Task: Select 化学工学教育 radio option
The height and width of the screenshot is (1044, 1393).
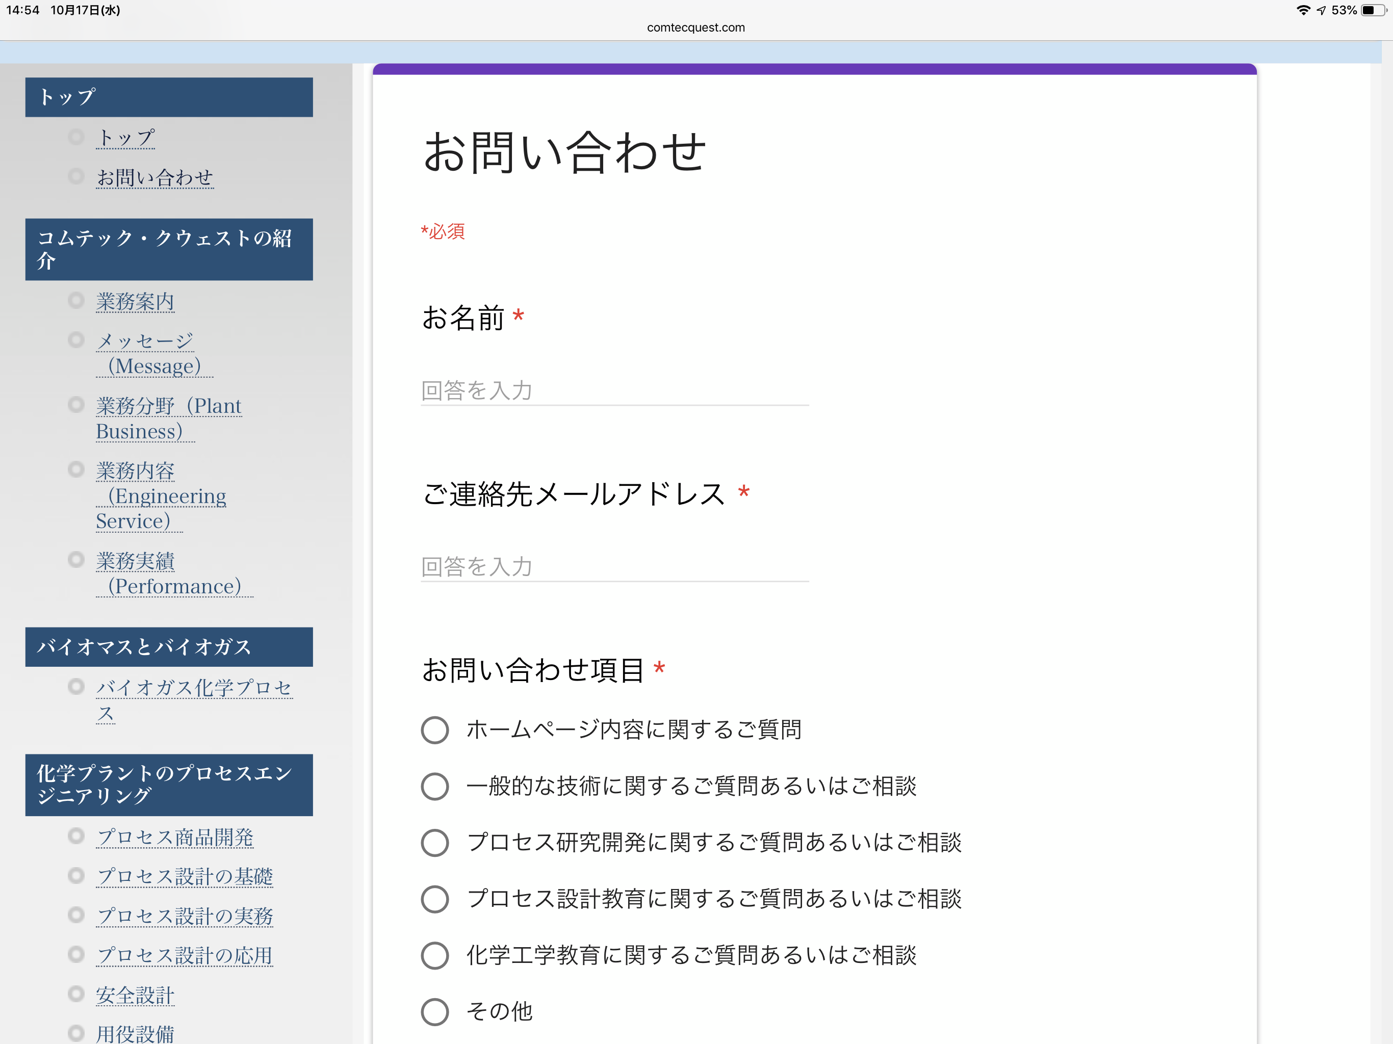Action: point(434,955)
